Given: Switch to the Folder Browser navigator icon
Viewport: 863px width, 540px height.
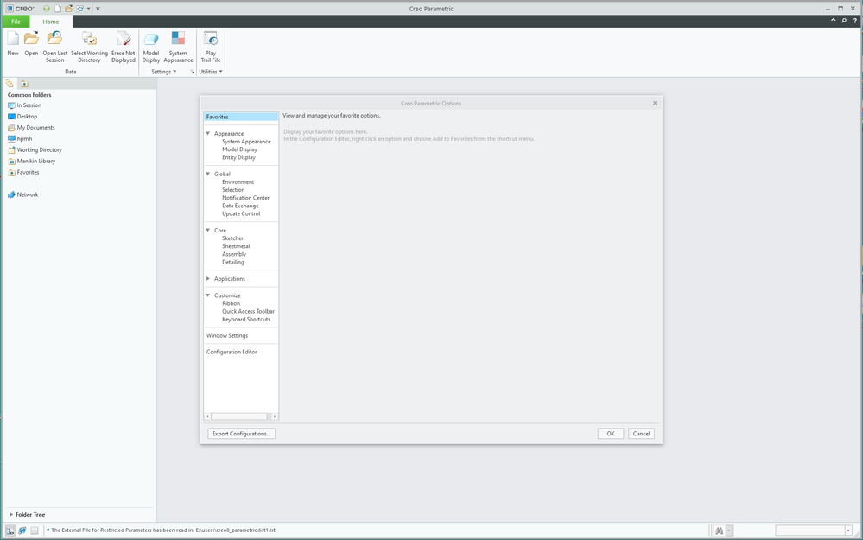Looking at the screenshot, I should point(10,84).
